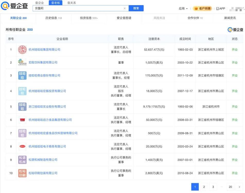Screen dimensions: 245x193
Task: Click the 浙江娃哈哈实业 company logo
Action: pyautogui.click(x=22, y=106)
